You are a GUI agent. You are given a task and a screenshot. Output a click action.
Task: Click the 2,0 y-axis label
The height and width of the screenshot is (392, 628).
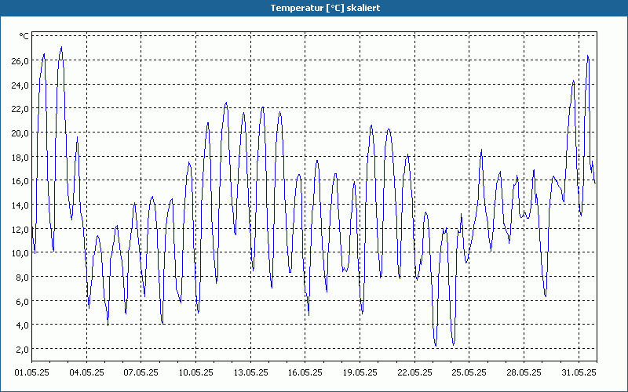[x=22, y=349]
